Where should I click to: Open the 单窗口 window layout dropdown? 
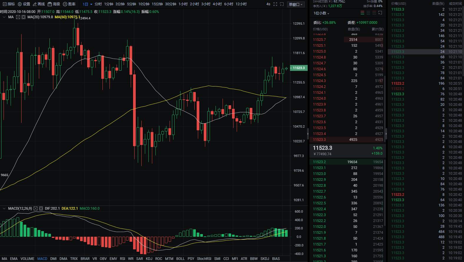(296, 4)
